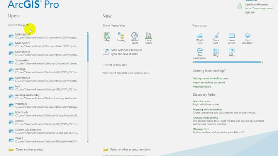The image size is (278, 156).
Task: Click the Resources scroll-right arrow
Action: pyautogui.click(x=263, y=62)
